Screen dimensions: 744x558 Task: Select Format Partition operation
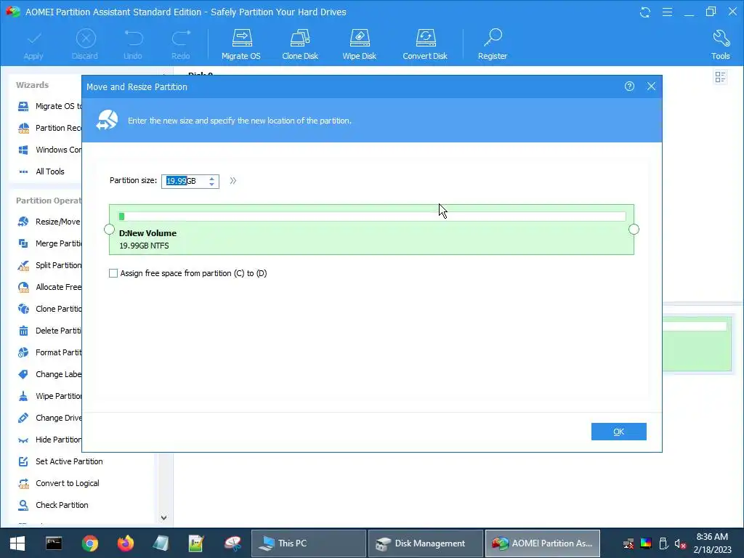pyautogui.click(x=49, y=352)
